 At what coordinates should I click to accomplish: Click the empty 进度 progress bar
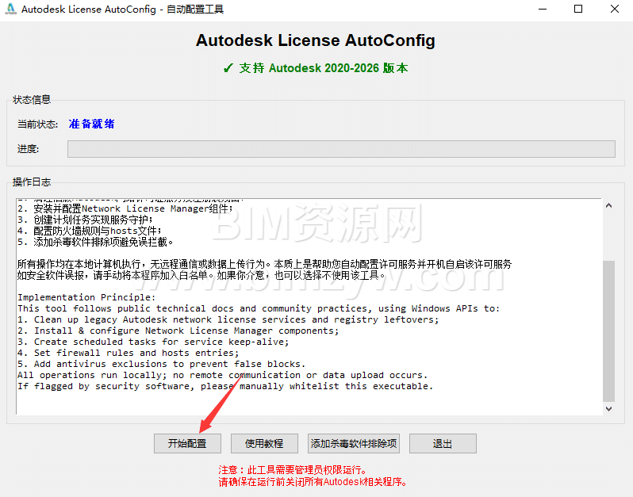tap(341, 149)
